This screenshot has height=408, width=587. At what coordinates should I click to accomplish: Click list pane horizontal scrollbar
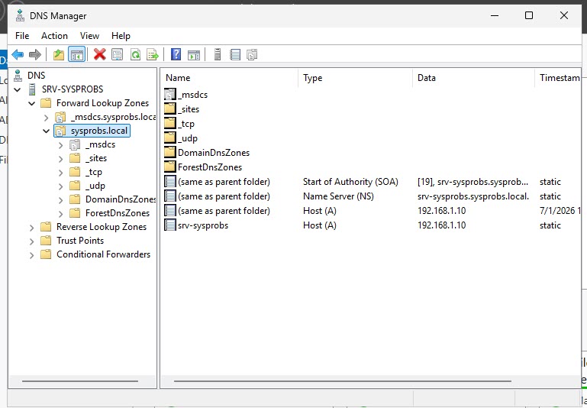coord(343,381)
